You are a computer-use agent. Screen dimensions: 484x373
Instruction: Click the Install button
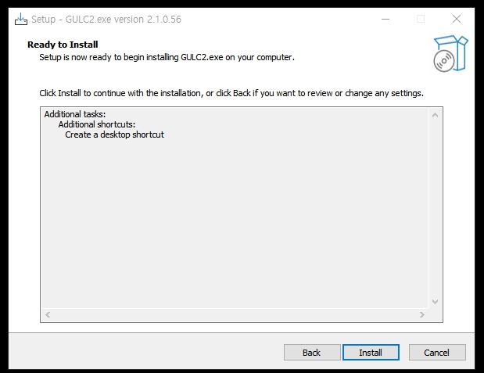[371, 353]
